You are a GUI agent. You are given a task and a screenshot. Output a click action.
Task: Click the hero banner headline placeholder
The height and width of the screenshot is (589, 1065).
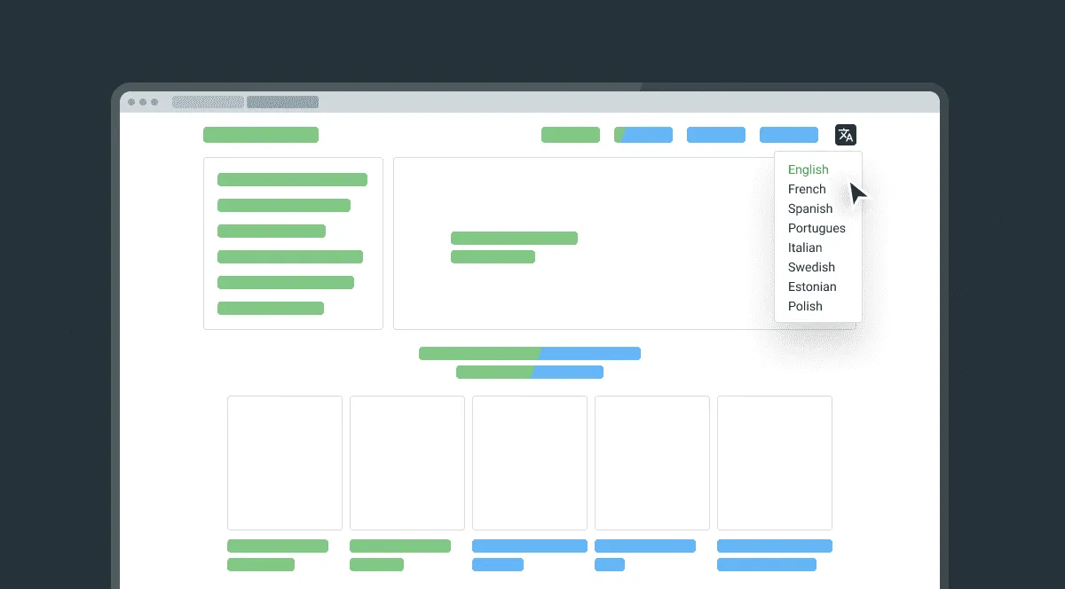pos(514,238)
